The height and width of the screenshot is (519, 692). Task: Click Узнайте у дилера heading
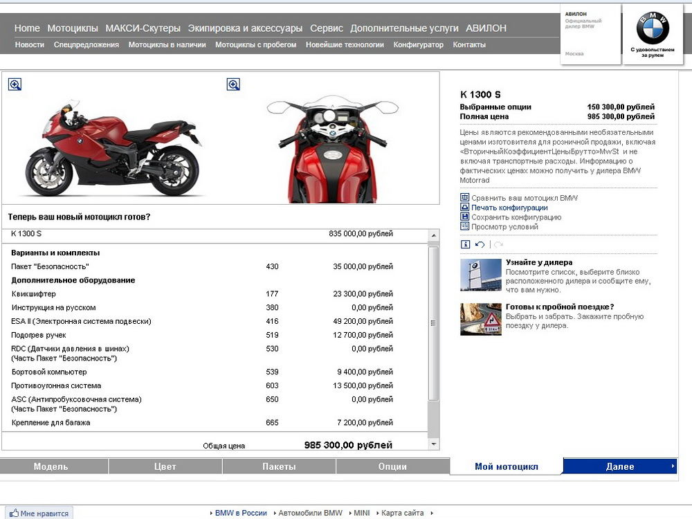(539, 262)
